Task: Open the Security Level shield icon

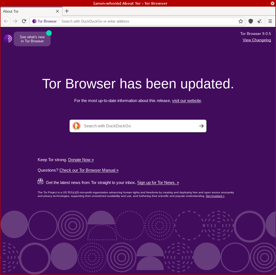Action: (251, 21)
